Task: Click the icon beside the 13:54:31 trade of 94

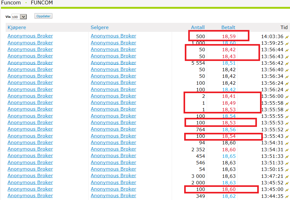Action: pyautogui.click(x=287, y=143)
